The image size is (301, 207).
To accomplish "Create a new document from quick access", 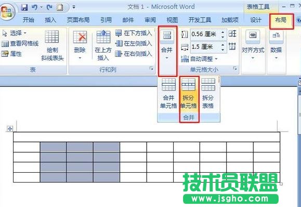I will (x=60, y=7).
